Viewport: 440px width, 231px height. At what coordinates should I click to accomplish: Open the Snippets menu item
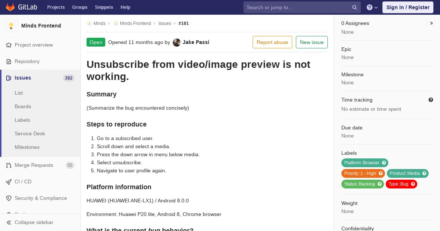(104, 7)
